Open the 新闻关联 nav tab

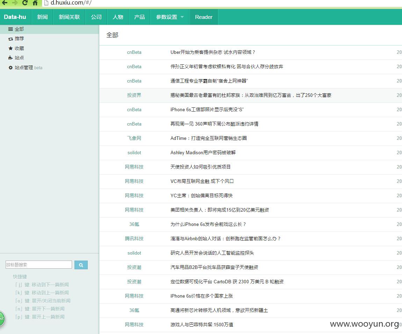[x=69, y=17]
